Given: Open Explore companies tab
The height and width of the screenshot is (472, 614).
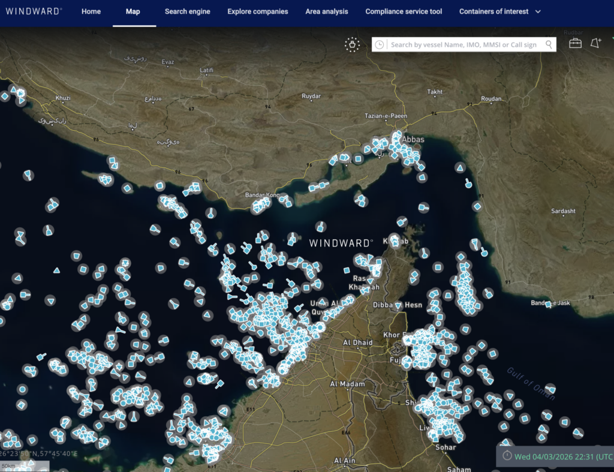Looking at the screenshot, I should click(258, 12).
